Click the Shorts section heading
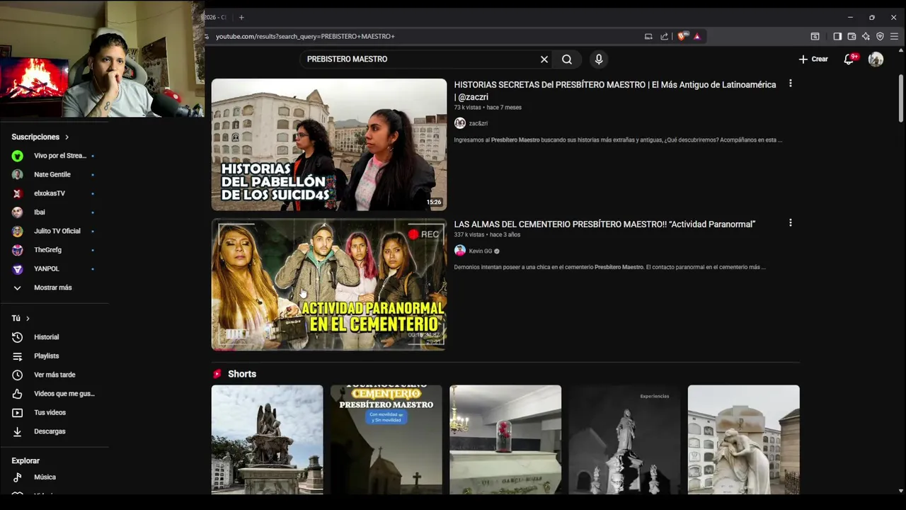 (x=242, y=374)
